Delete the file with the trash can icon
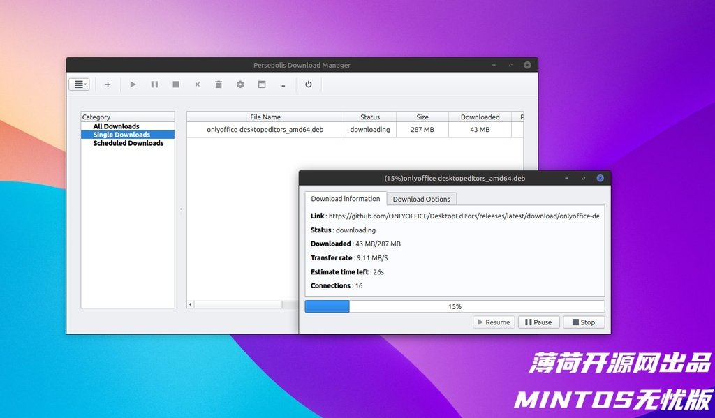 point(219,84)
